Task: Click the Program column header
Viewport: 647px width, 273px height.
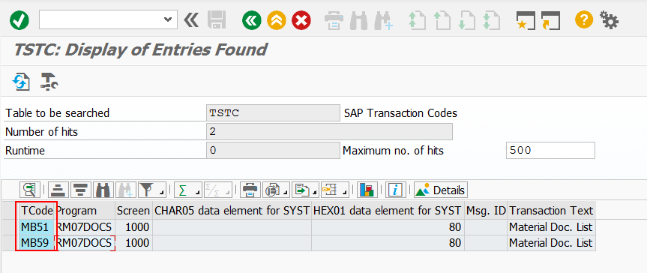Action: [x=85, y=211]
